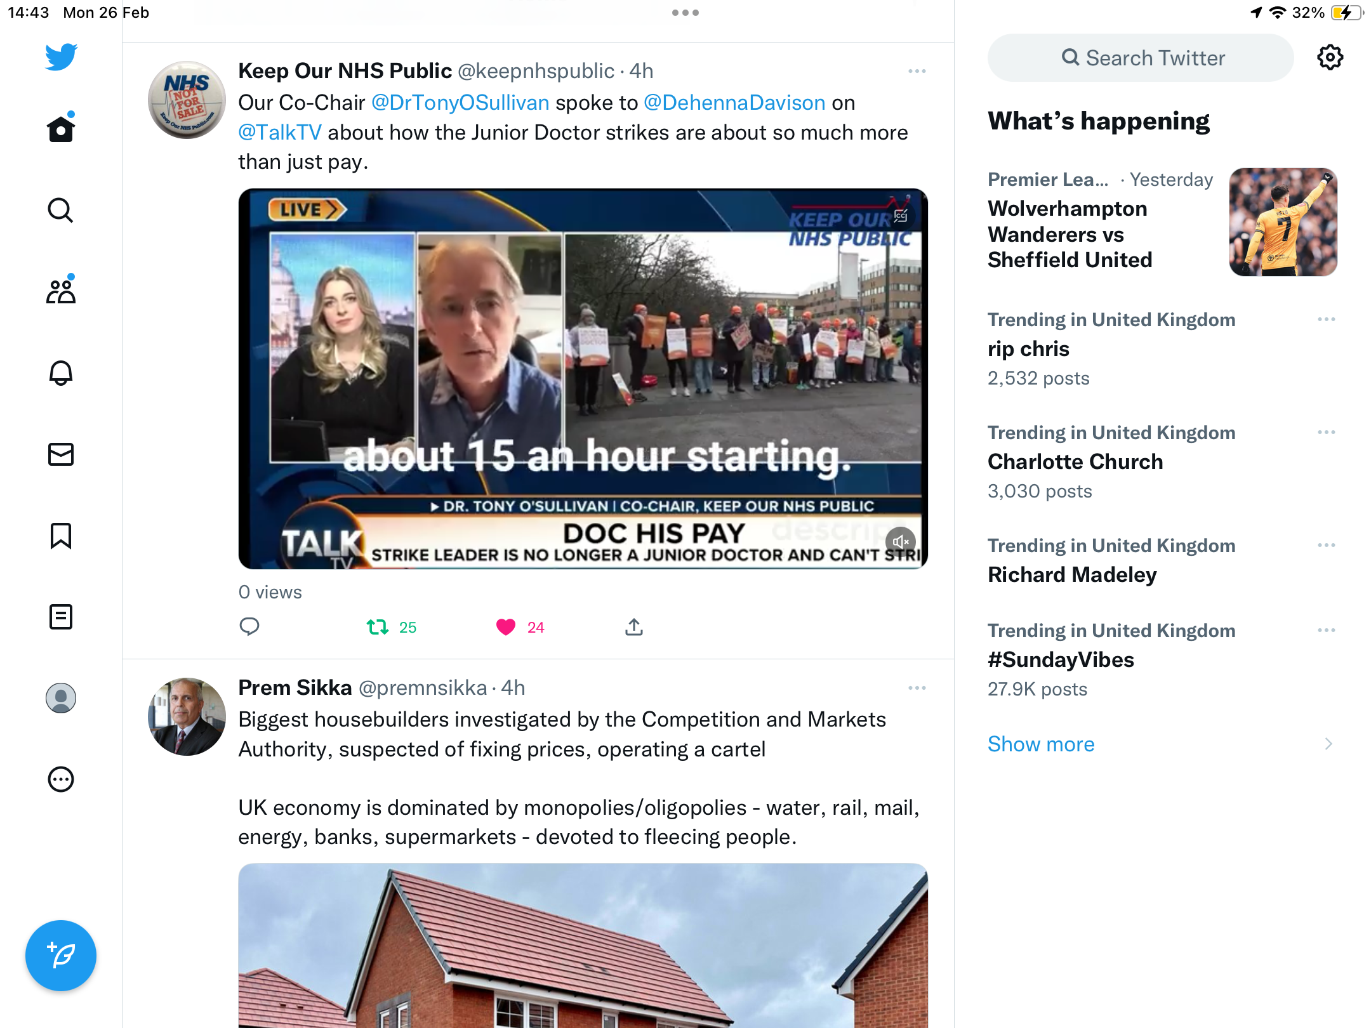Open more options for Keep Our NHS Public tweet
This screenshot has width=1371, height=1028.
917,71
